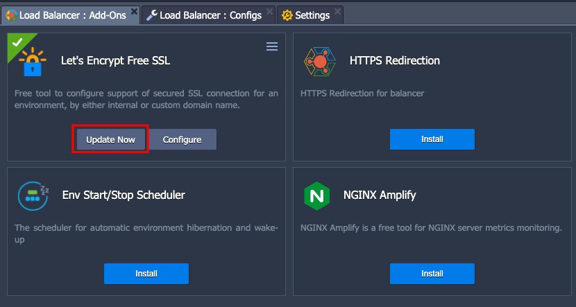Screen dimensions: 576x307
Task: Click the Let's Encrypt padlock icon
Action: tap(33, 62)
